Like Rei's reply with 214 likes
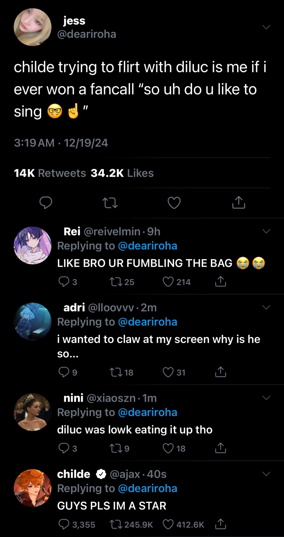 [168, 282]
